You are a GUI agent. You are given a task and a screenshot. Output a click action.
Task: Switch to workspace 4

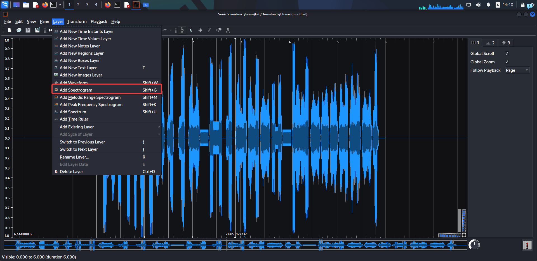click(x=96, y=5)
